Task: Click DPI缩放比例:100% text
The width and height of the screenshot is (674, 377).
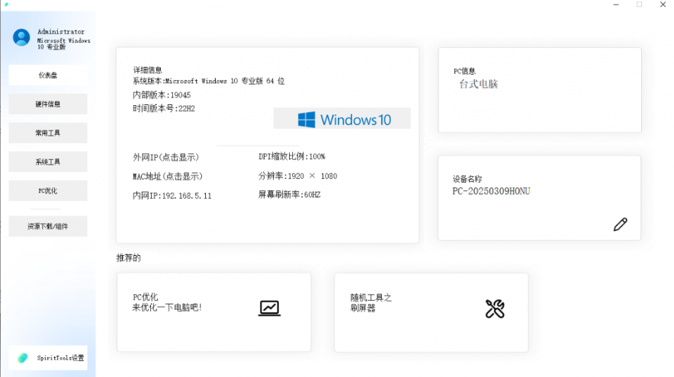Action: tap(292, 156)
